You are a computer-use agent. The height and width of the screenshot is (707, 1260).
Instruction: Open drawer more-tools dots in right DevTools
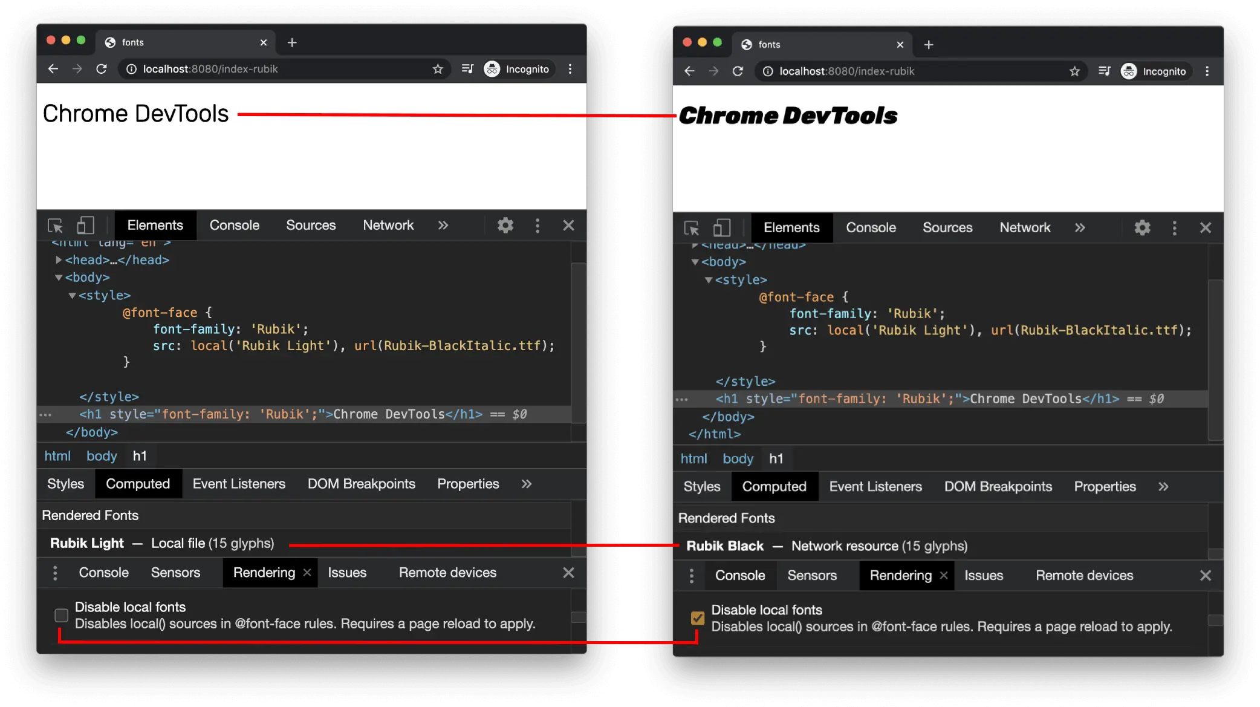(x=692, y=576)
